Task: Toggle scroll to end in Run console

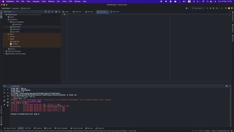Action: tap(8, 99)
